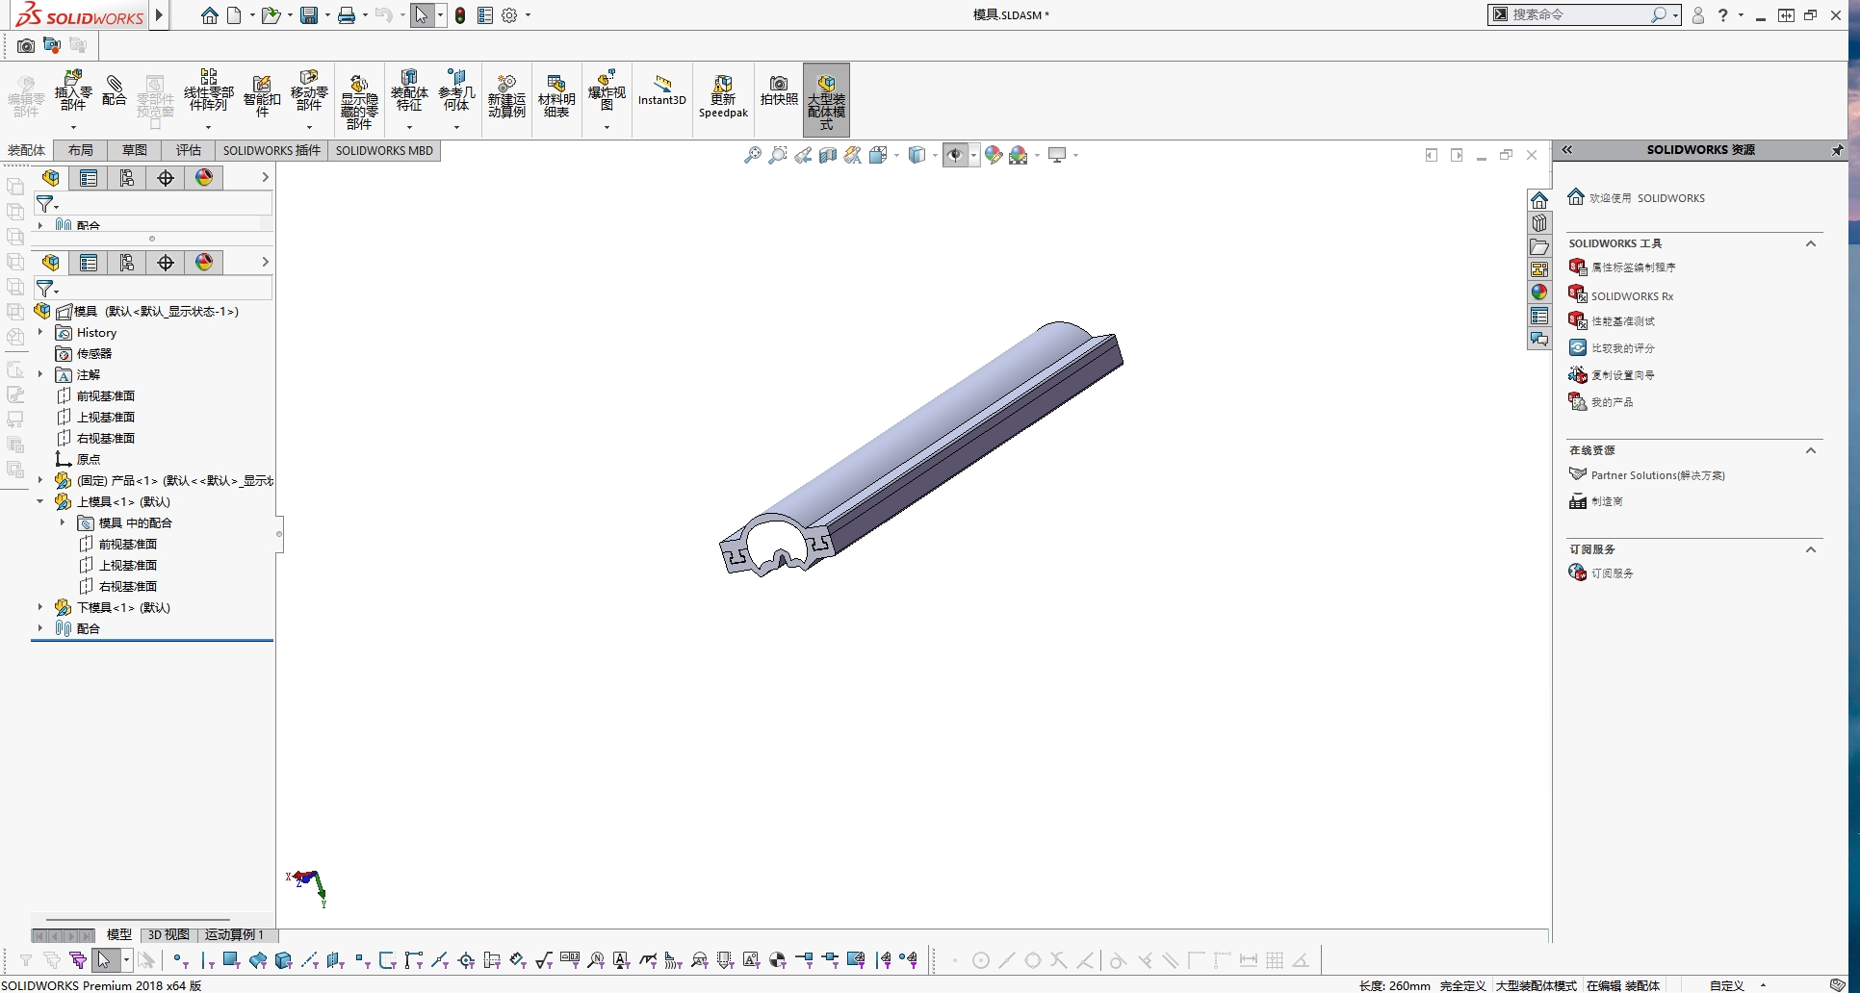Screen dimensions: 1860x993
Task: Collapse the 订阅服务 section
Action: tap(1811, 549)
